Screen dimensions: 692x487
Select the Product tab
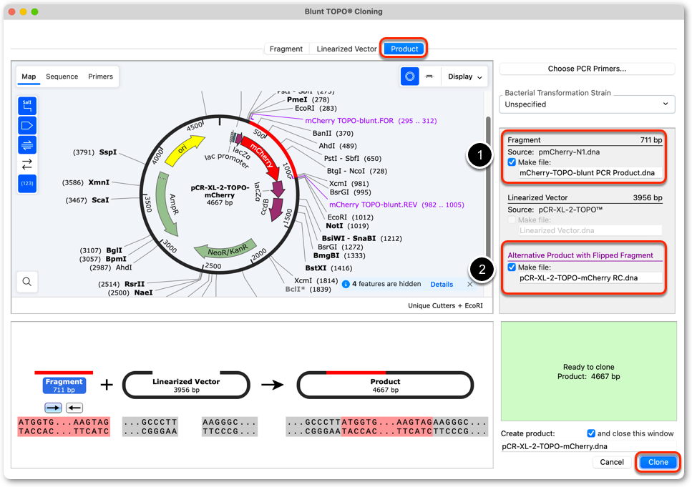404,49
